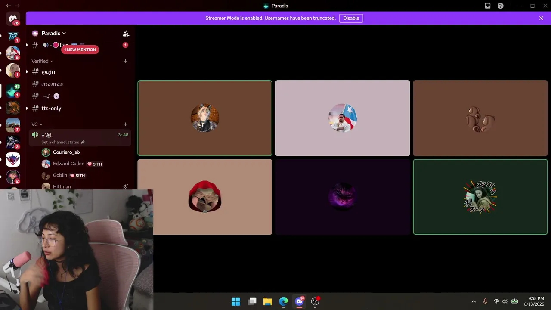
Task: Open Discord direct messages home icon
Action: 13,19
